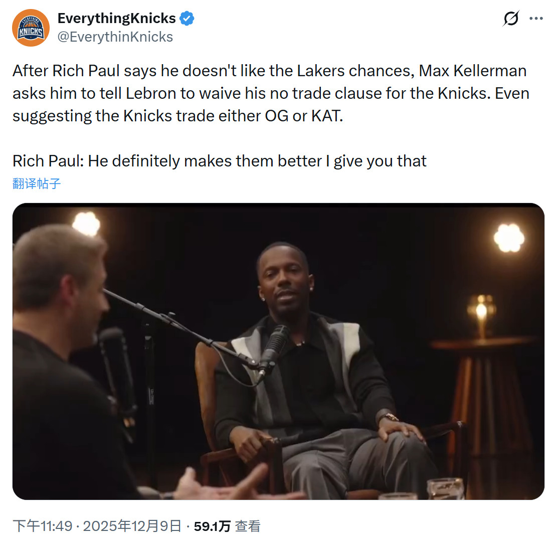This screenshot has width=559, height=549.
Task: Click the word "Lakers" in the tweet
Action: point(320,71)
